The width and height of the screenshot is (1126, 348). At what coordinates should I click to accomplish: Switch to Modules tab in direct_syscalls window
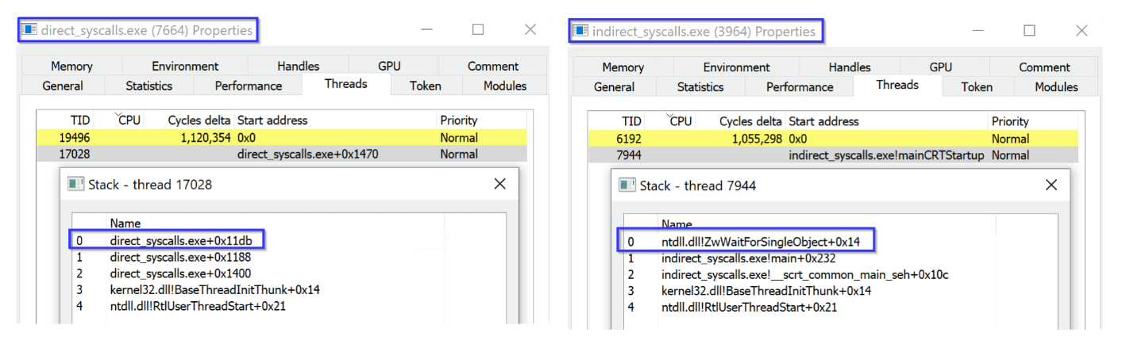[505, 86]
